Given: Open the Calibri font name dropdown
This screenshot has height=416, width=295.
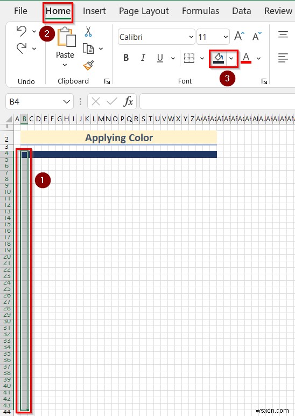Looking at the screenshot, I should (191, 37).
